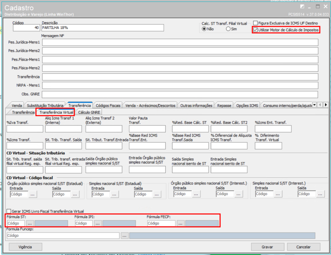
Task: Open the Opções ICMS tab
Action: [247, 105]
